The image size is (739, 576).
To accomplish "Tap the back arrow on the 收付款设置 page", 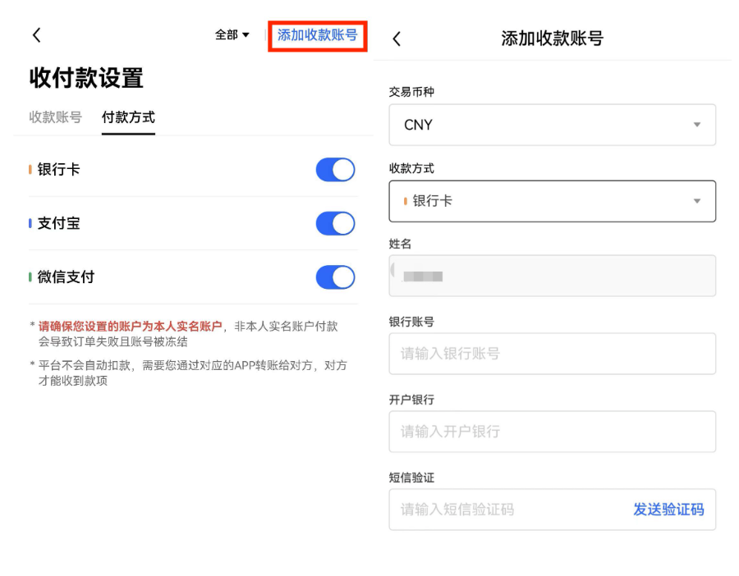I will pyautogui.click(x=36, y=34).
